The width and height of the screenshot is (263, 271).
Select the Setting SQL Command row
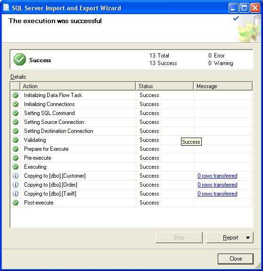point(131,113)
